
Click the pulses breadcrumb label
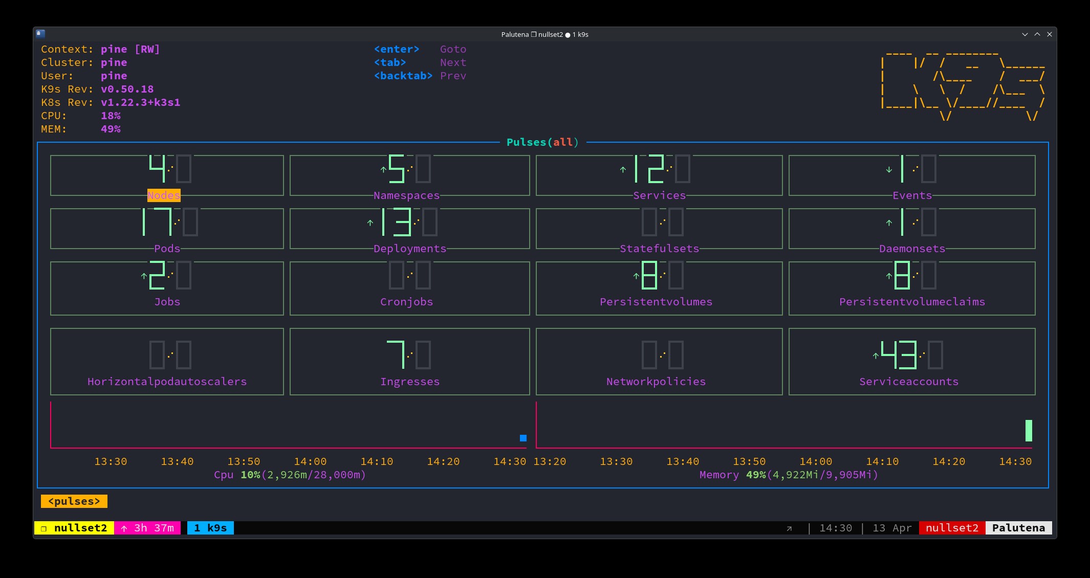[74, 501]
